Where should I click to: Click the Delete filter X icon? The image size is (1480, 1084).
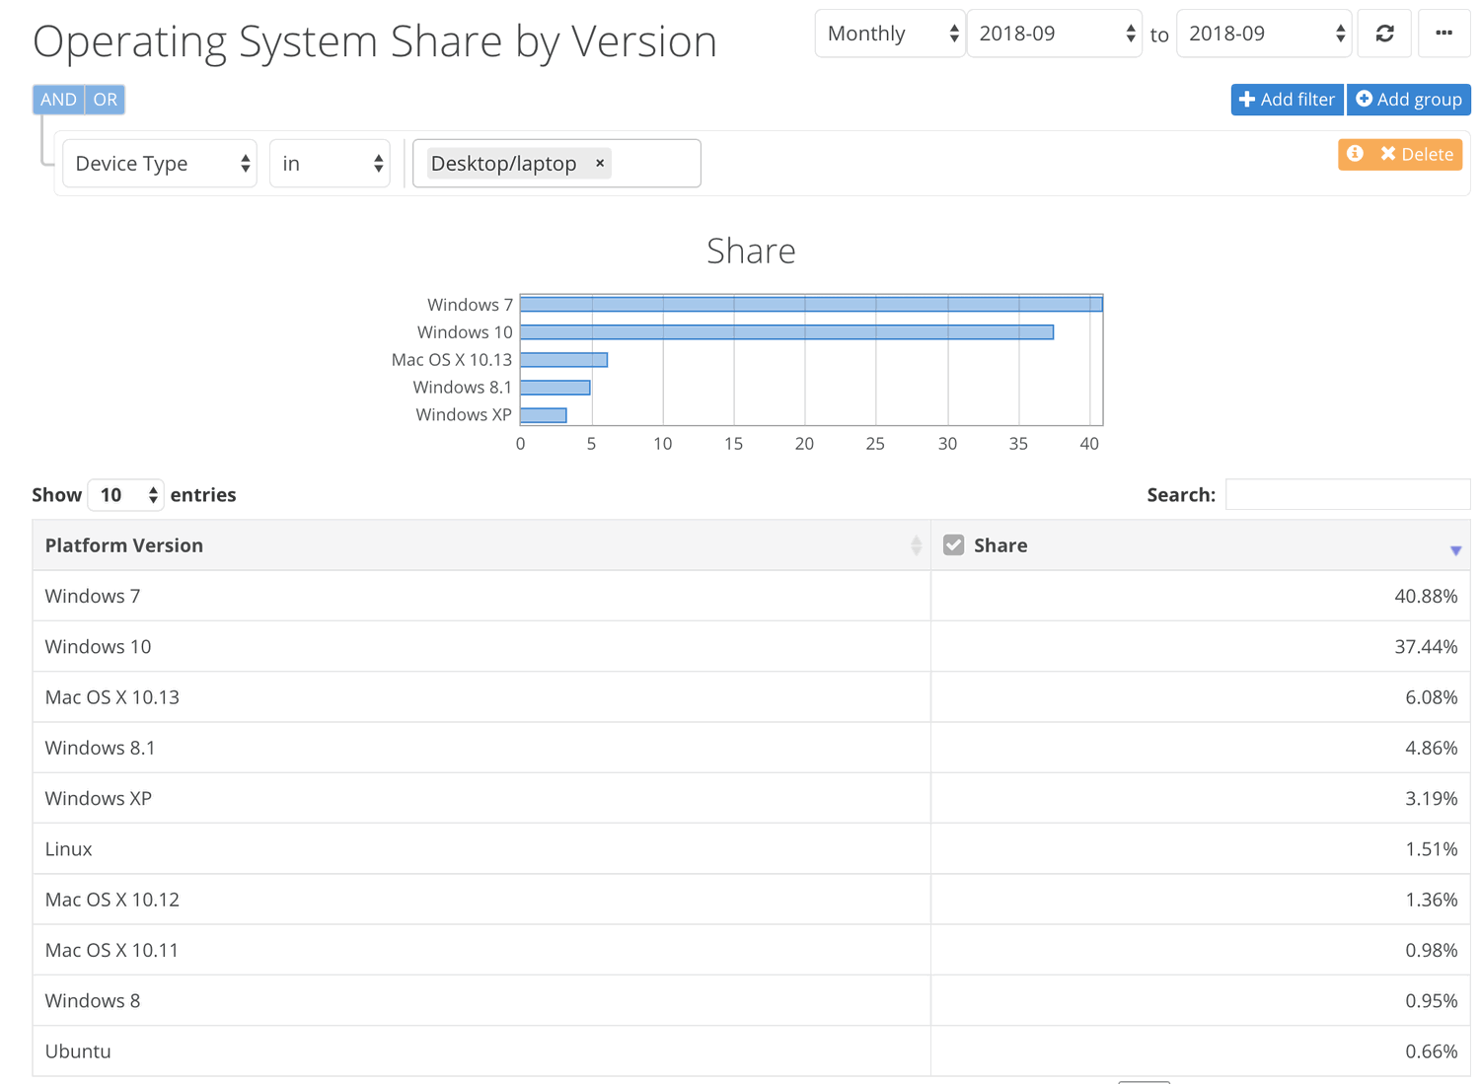[1387, 154]
